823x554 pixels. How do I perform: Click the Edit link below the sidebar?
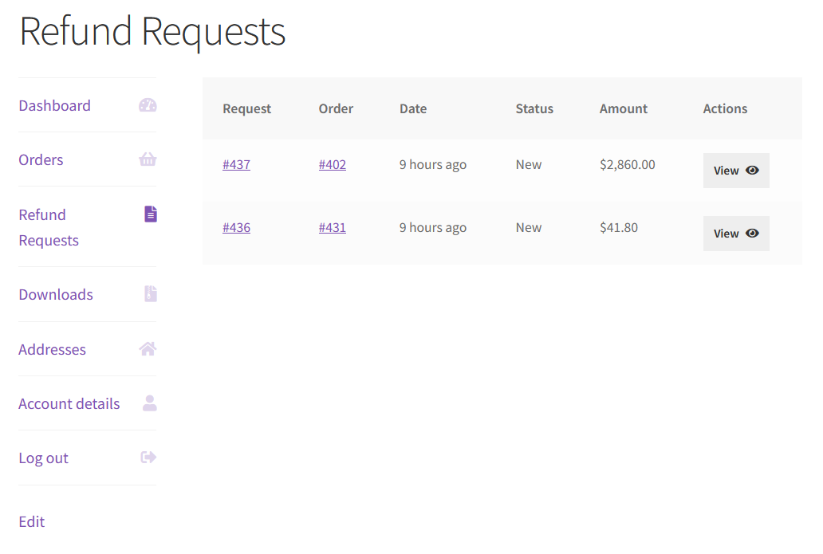point(31,521)
